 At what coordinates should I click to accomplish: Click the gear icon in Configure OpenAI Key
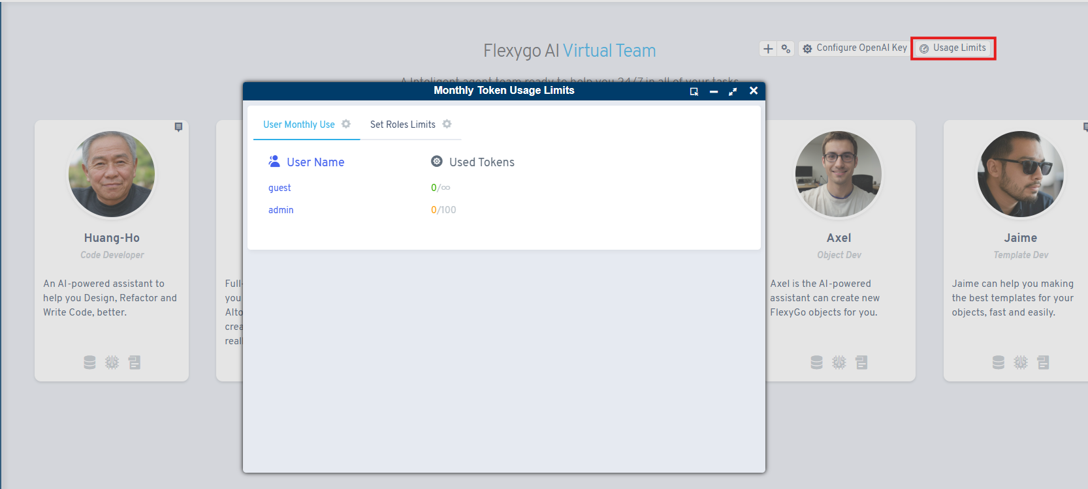click(x=807, y=49)
